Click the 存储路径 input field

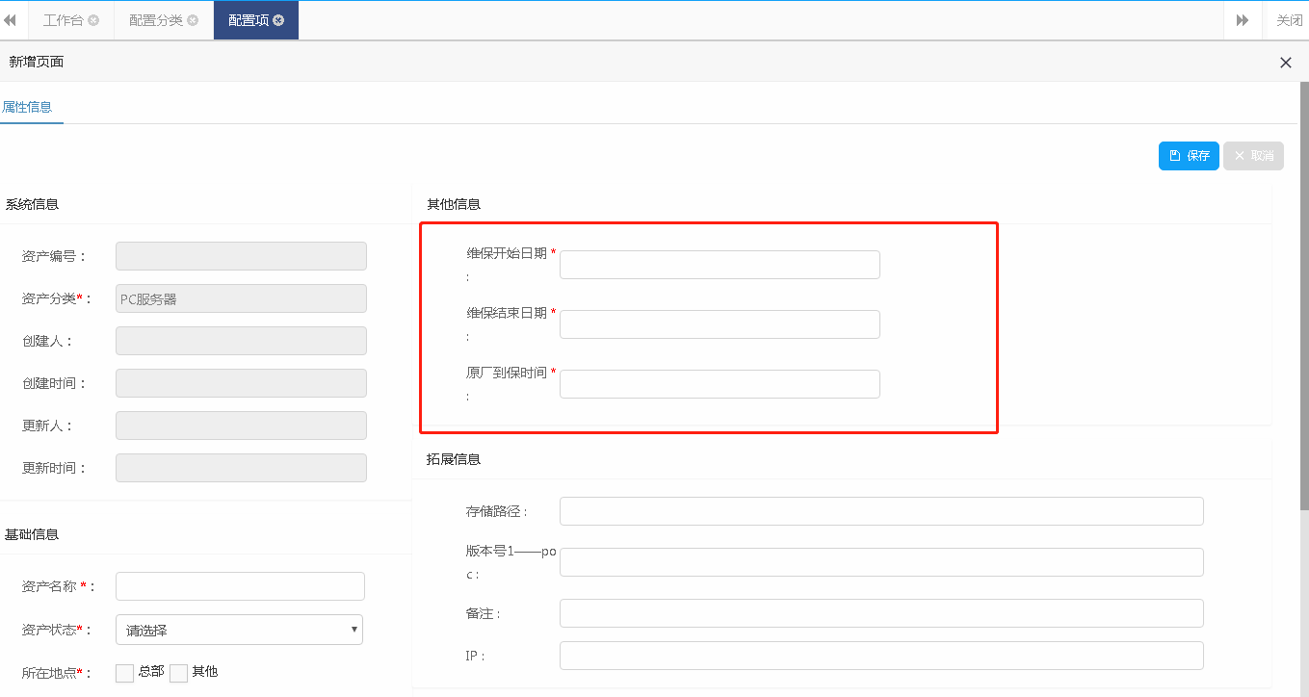pos(881,511)
